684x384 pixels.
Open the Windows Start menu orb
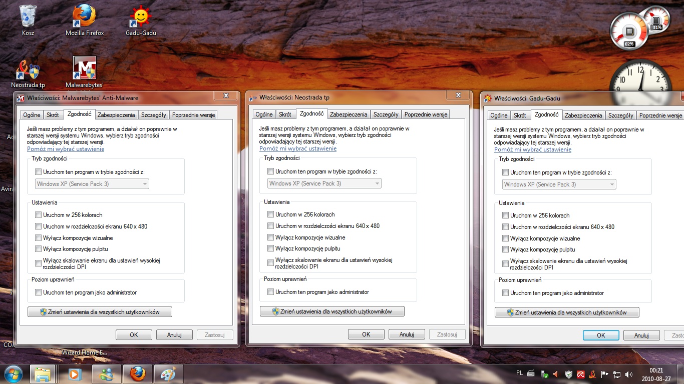tap(13, 373)
